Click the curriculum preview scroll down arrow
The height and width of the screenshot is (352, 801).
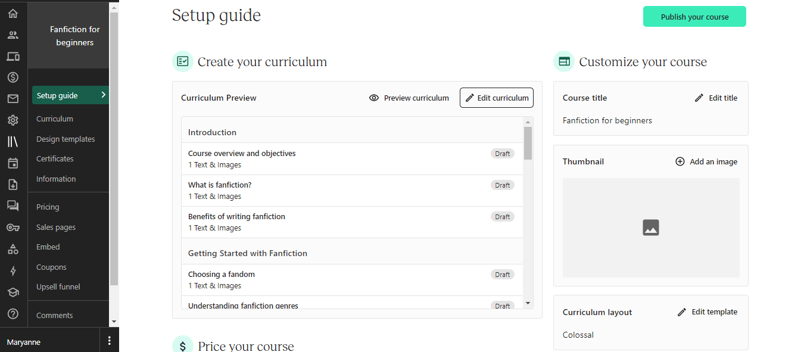[528, 303]
